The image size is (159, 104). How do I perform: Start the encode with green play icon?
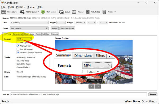click(43, 12)
